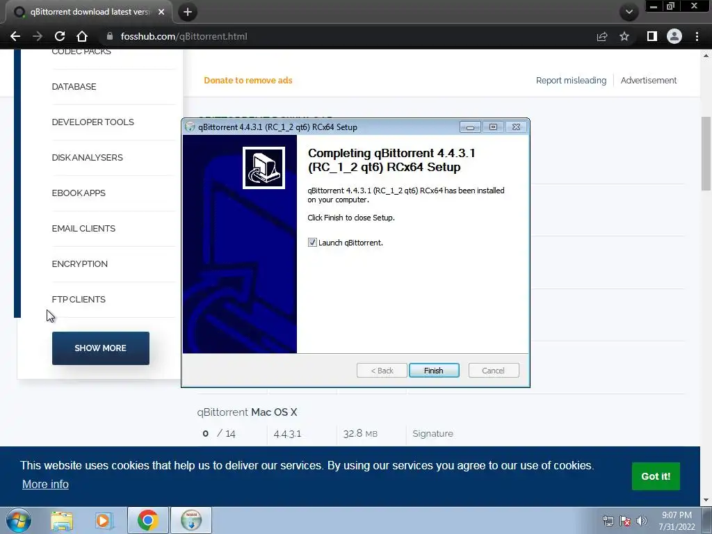Click the share page icon in address bar
This screenshot has height=534, width=712.
pyautogui.click(x=602, y=36)
